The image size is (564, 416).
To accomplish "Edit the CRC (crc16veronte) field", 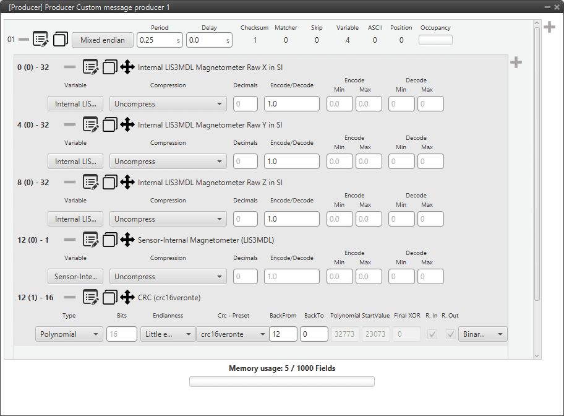I will [x=90, y=298].
